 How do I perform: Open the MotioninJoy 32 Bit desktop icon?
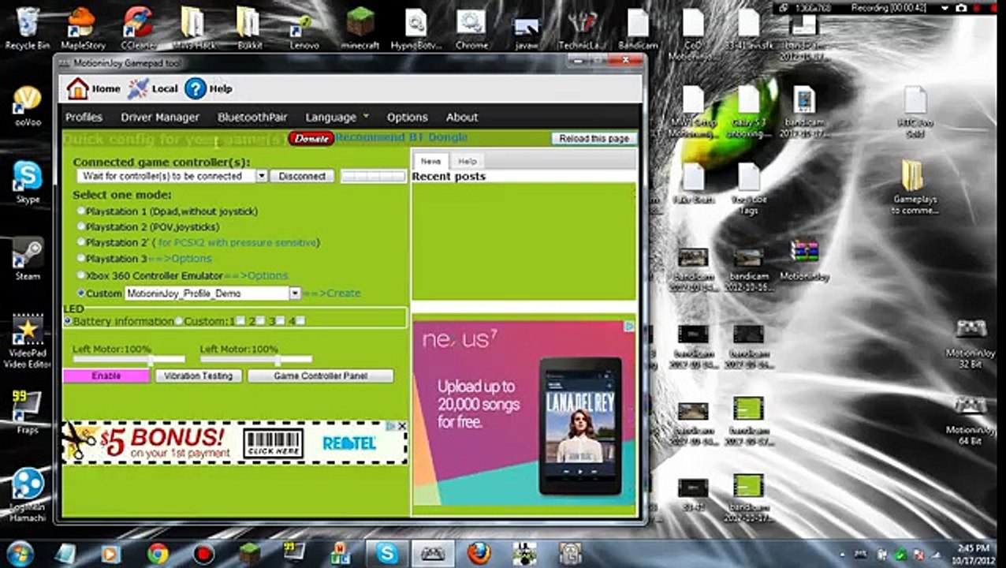[970, 343]
